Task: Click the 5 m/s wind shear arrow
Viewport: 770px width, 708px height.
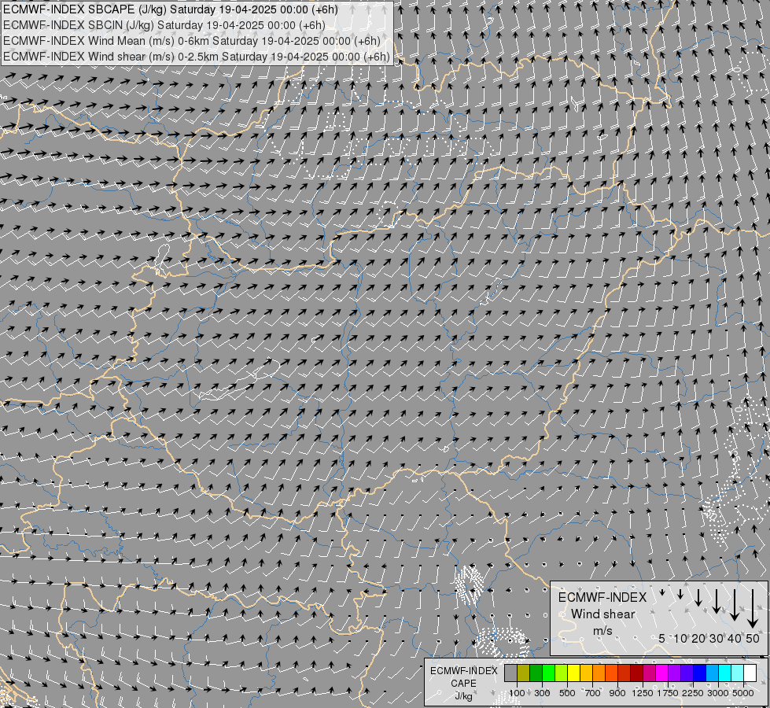Action: pyautogui.click(x=662, y=592)
